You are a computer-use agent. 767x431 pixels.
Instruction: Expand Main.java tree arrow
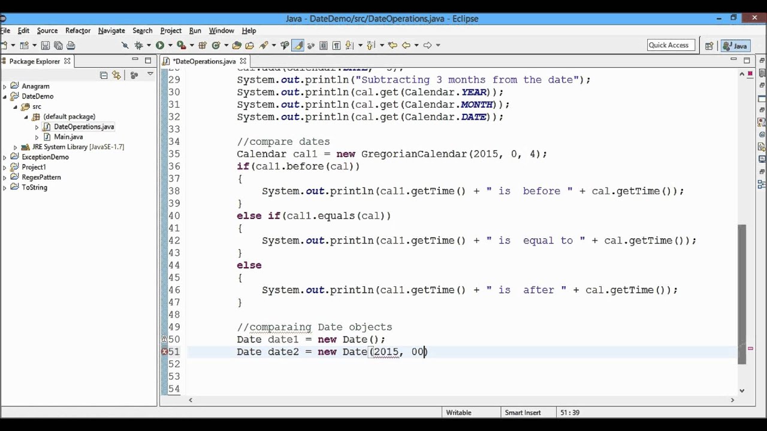37,137
